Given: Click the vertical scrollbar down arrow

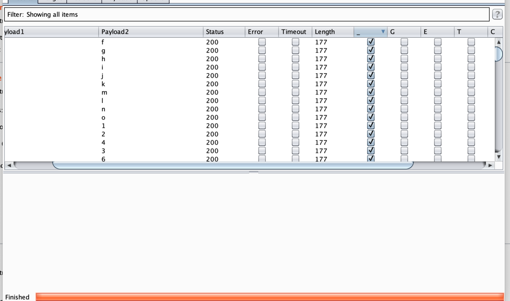Looking at the screenshot, I should (x=498, y=156).
